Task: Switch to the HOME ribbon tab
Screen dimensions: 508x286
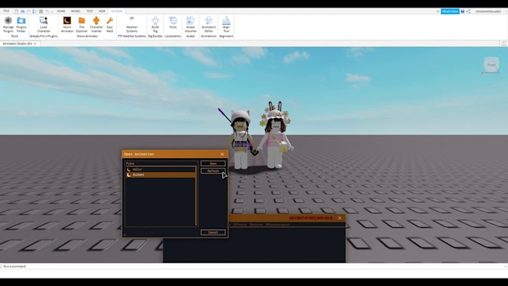Action: (x=61, y=11)
